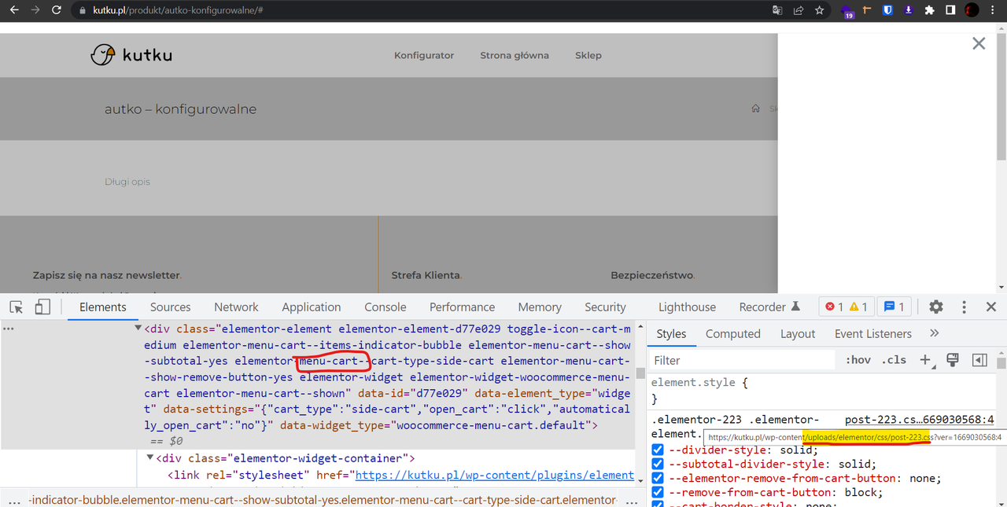Switch to the Computed pane

coord(733,333)
